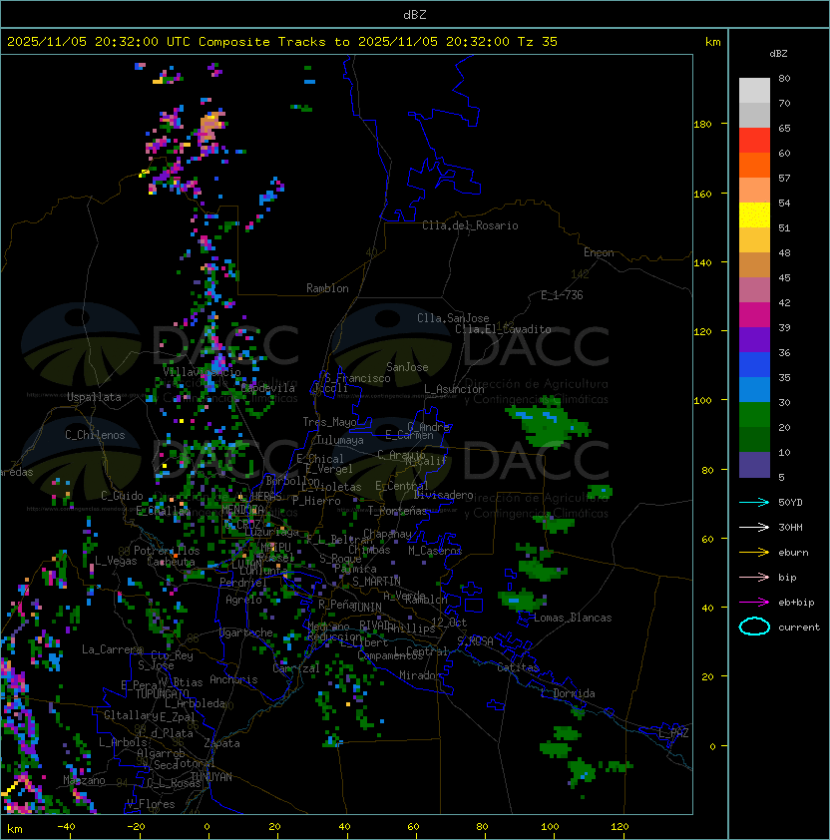
Task: Pick the red 65 dBZ legend swatch
Action: (754, 141)
